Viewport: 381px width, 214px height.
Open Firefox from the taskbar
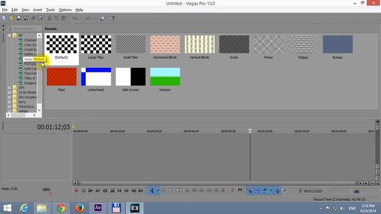coord(79,208)
